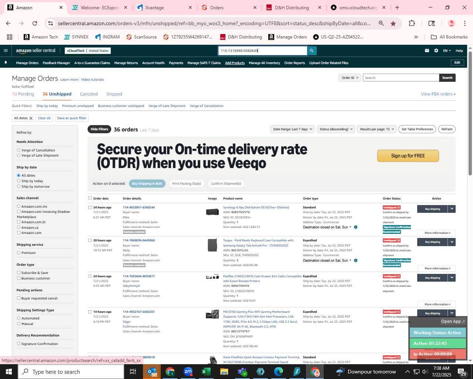Viewport: 473px width, 379px height.
Task: Open Excel from the taskbar
Action: pos(206,372)
